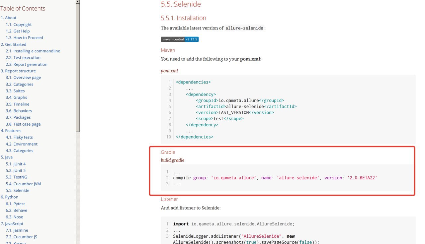Go to '5.1. jUnit 4'
Screen dimensions: 425x244
(x=16, y=164)
